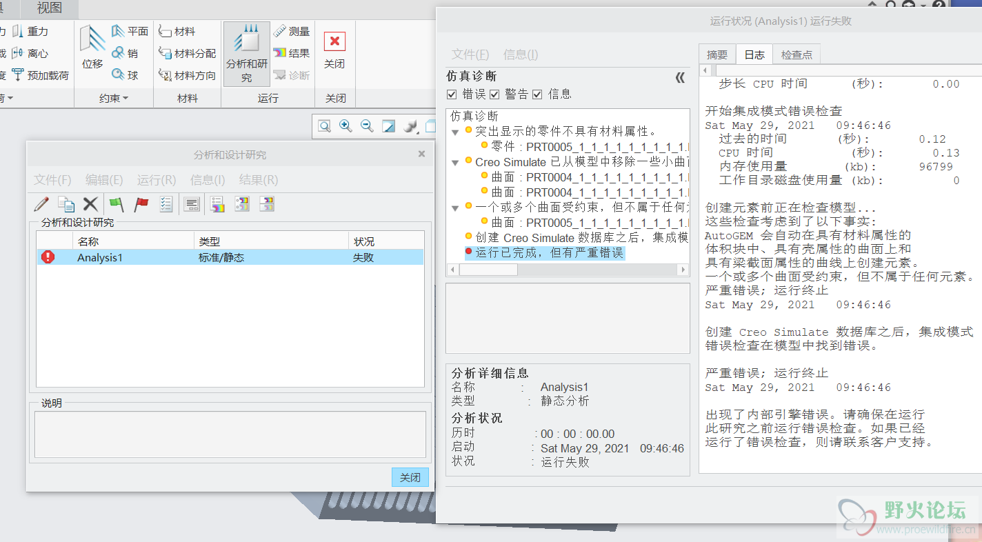The image size is (982, 542).
Task: Open the 编辑(E) menu
Action: point(104,180)
